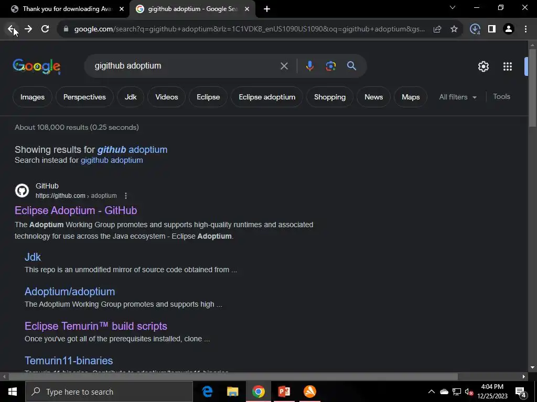Click corrected github adoptium link
537x402 pixels.
(132, 150)
